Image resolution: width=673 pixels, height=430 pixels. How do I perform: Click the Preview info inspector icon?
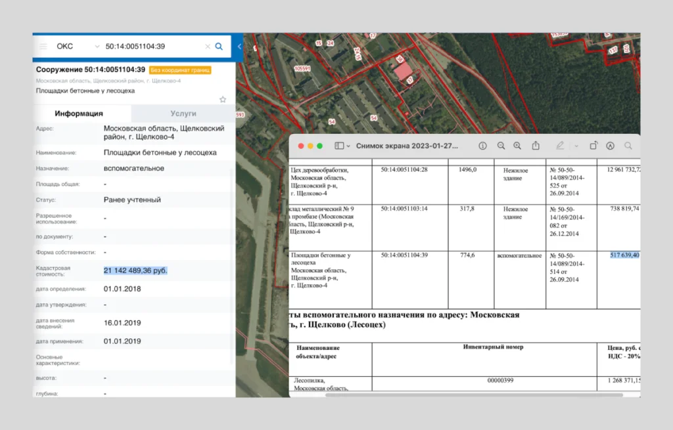[x=482, y=146]
